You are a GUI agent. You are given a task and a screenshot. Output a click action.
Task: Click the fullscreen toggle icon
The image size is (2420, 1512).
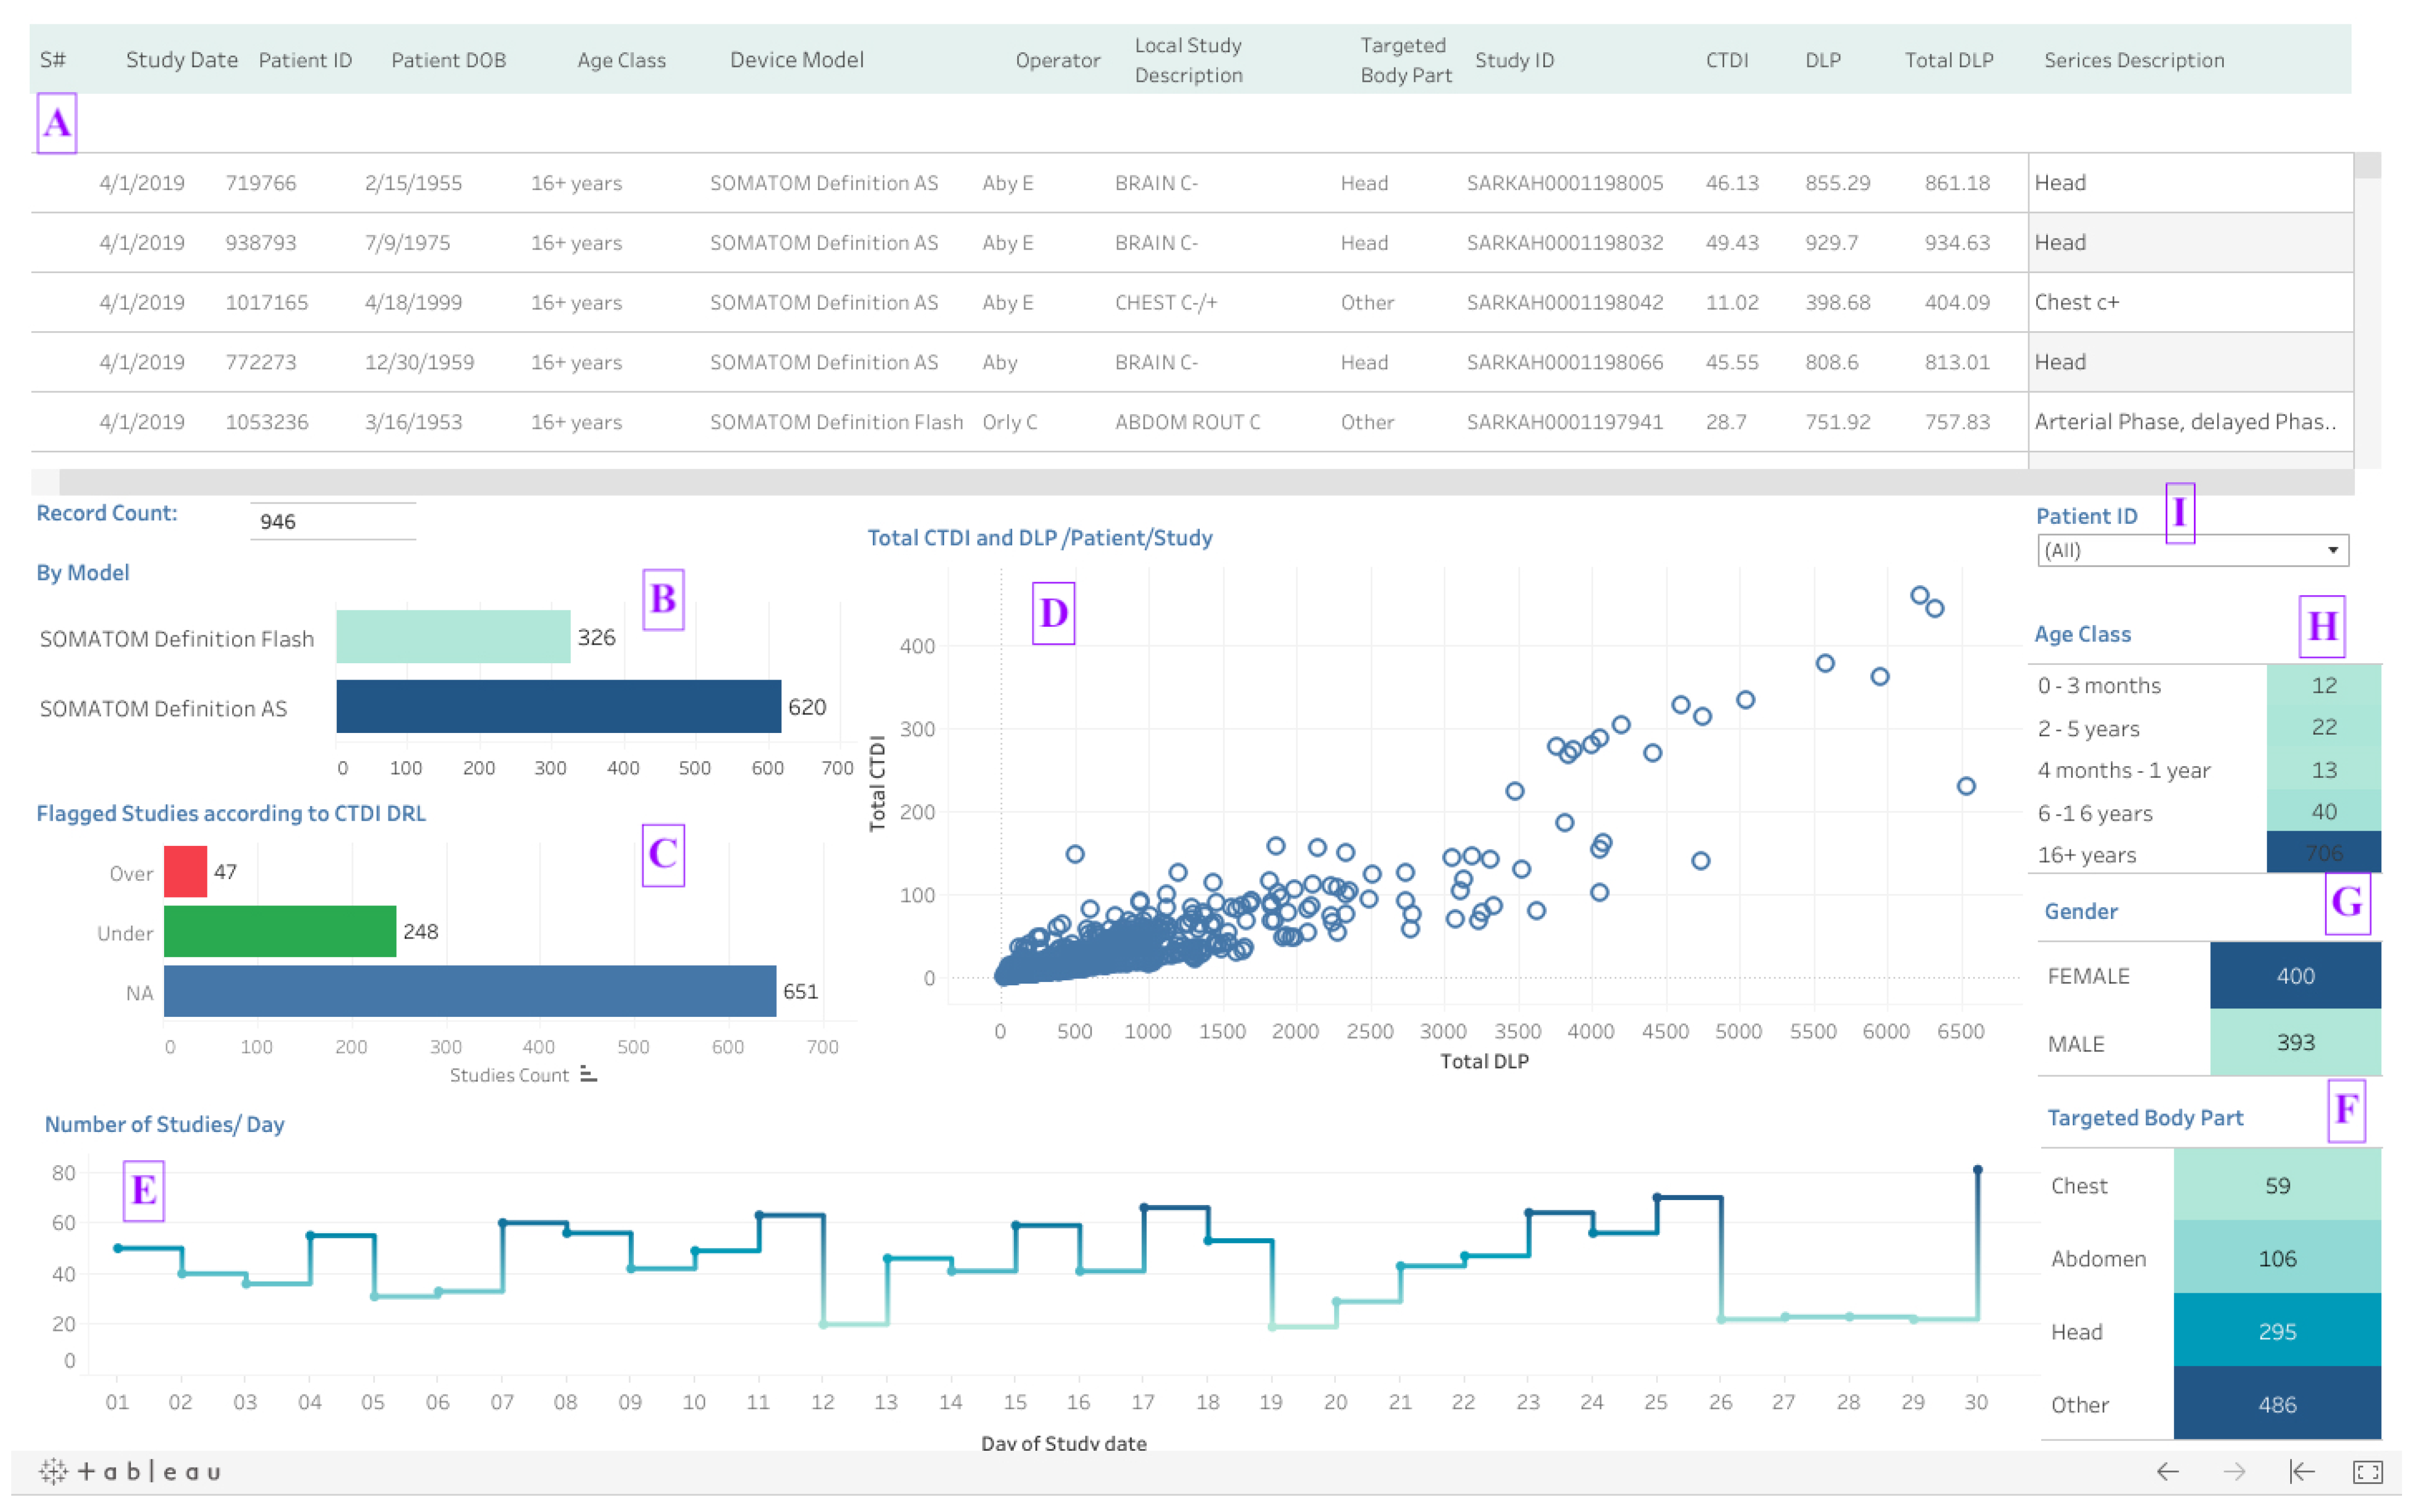2367,1471
